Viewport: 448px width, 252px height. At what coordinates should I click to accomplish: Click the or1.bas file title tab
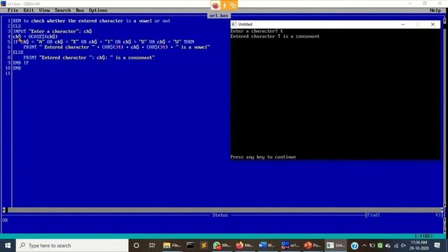pos(219,15)
